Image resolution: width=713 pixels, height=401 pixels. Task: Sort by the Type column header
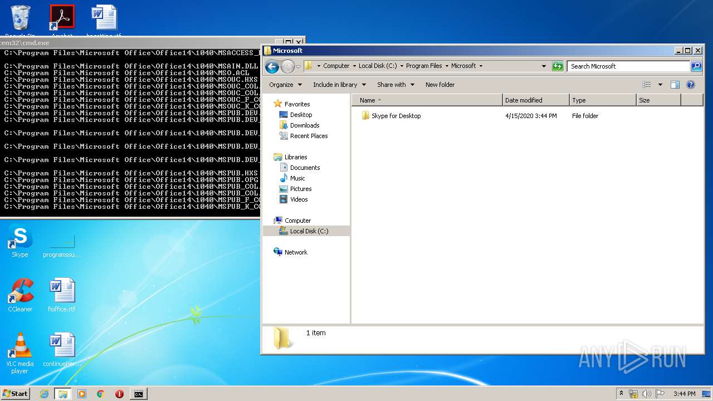point(603,100)
